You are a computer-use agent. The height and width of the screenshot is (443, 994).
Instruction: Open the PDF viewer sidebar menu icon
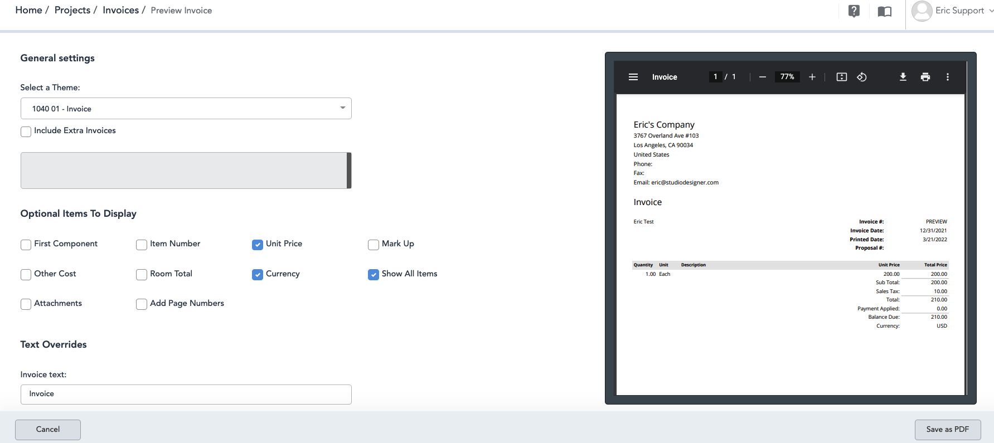(633, 77)
